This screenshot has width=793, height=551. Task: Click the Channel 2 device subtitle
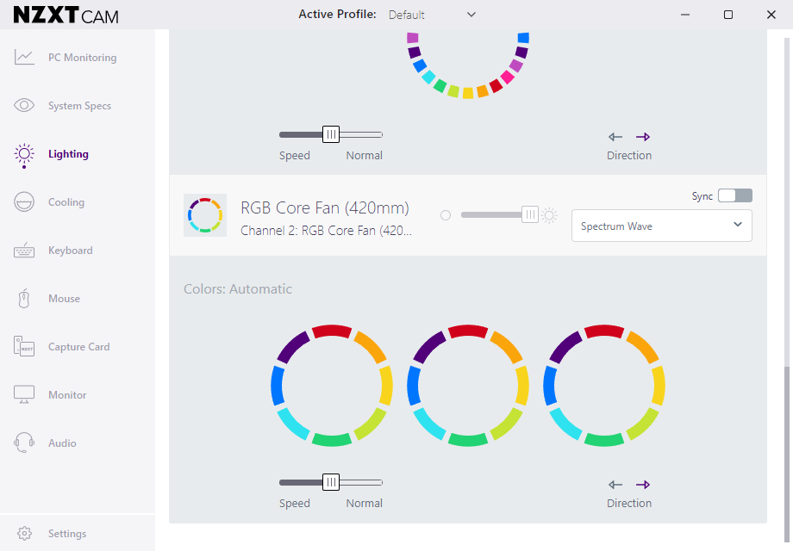click(326, 230)
